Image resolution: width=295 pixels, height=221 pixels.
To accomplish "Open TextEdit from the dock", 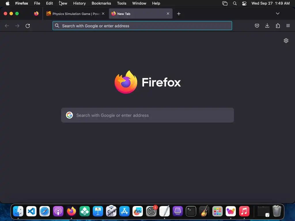I will pos(164,211).
